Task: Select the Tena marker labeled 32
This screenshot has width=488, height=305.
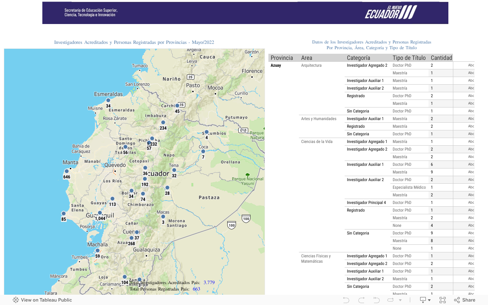Action: pyautogui.click(x=174, y=170)
